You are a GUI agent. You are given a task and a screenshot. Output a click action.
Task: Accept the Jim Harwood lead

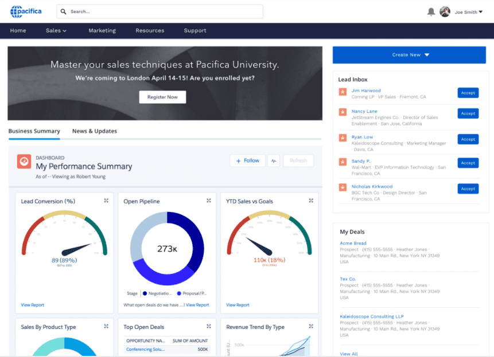(468, 93)
